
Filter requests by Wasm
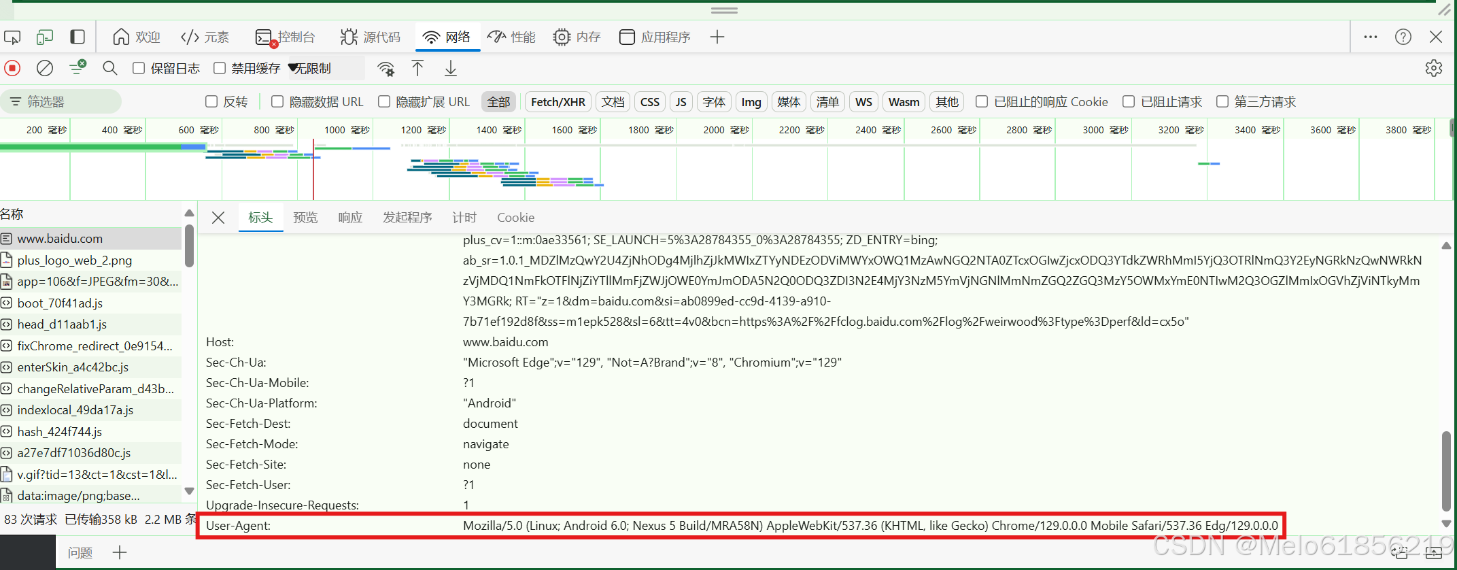(x=904, y=101)
